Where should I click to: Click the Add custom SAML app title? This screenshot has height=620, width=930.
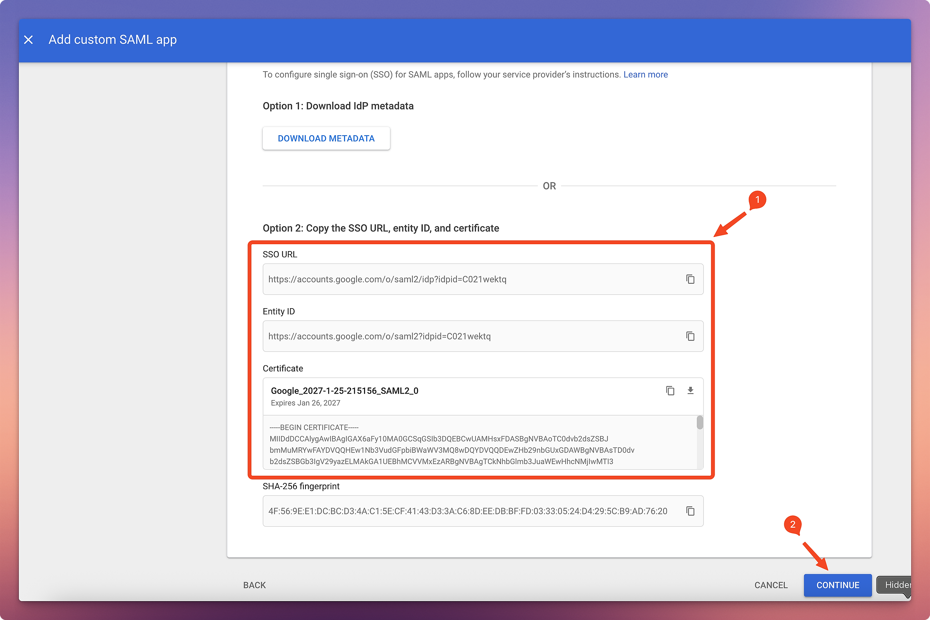coord(113,40)
